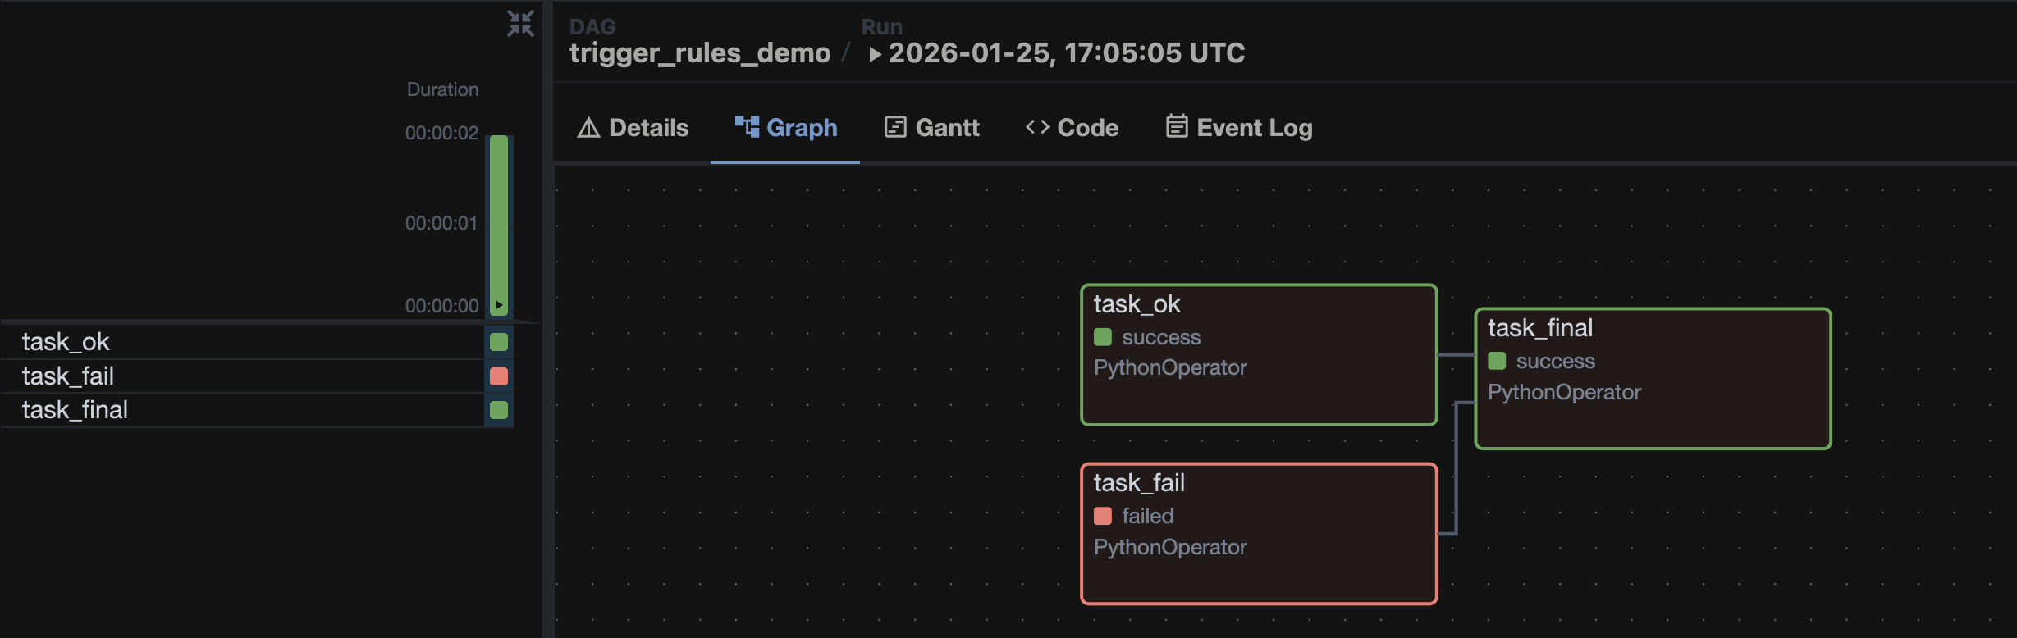The image size is (2017, 638).
Task: Select the task_ok green status square in grid
Action: click(x=499, y=342)
